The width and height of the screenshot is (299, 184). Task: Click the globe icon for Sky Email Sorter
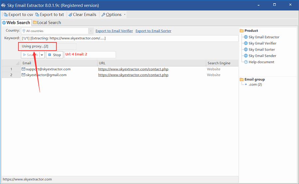(246, 49)
